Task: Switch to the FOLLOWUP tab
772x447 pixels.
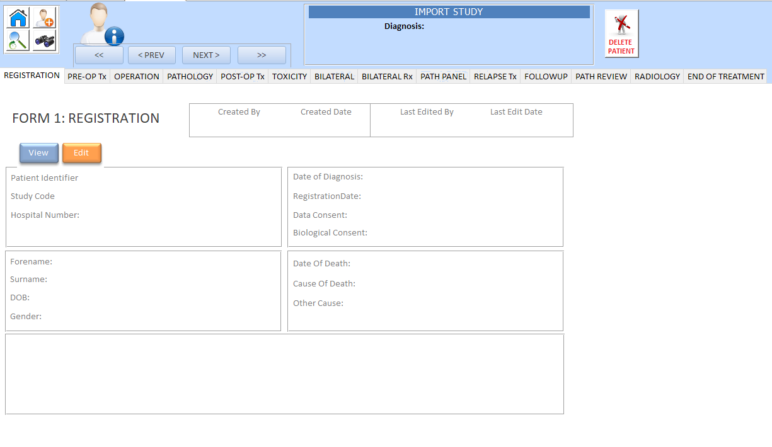Action: coord(546,77)
